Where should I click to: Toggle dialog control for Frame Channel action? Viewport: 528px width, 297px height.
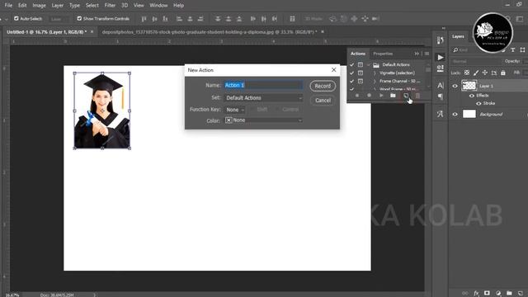361,81
